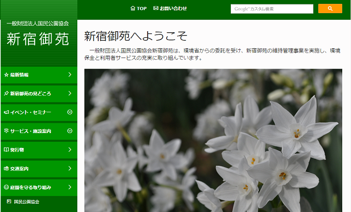Open the 発行物 menu item
Viewport: 351px width, 212px height.
coord(39,150)
